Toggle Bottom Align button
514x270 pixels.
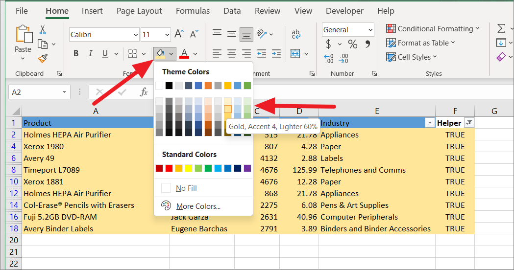pyautogui.click(x=246, y=34)
